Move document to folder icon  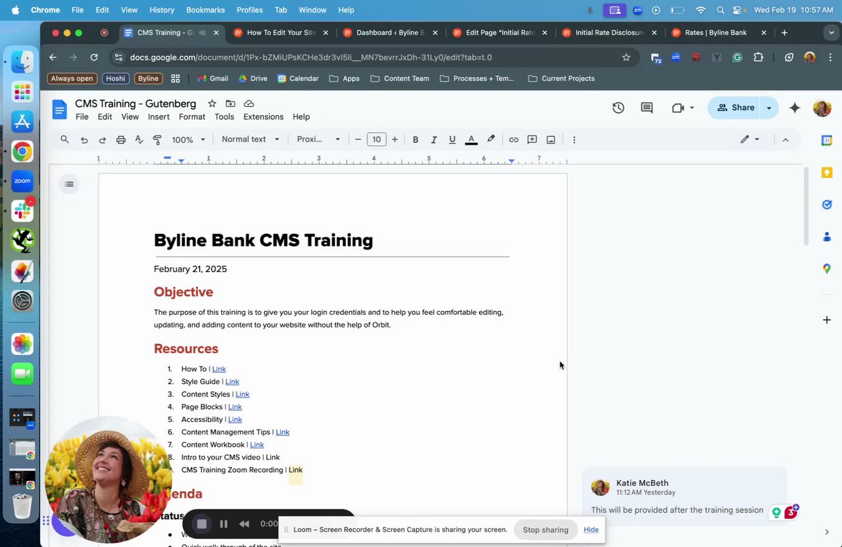[x=230, y=104]
